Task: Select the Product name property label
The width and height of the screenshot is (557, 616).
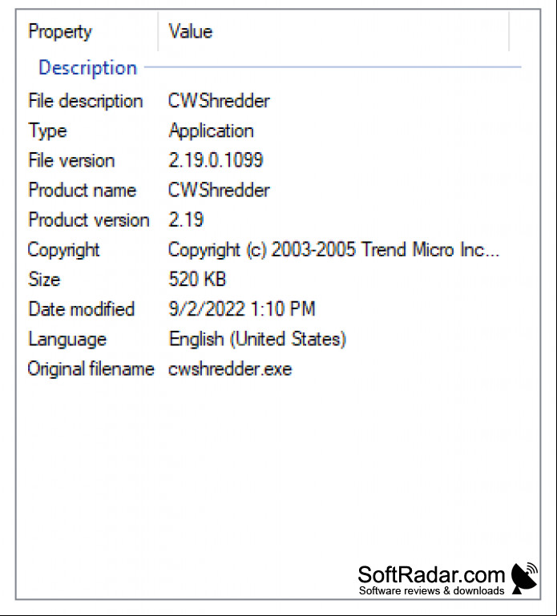Action: coord(83,190)
